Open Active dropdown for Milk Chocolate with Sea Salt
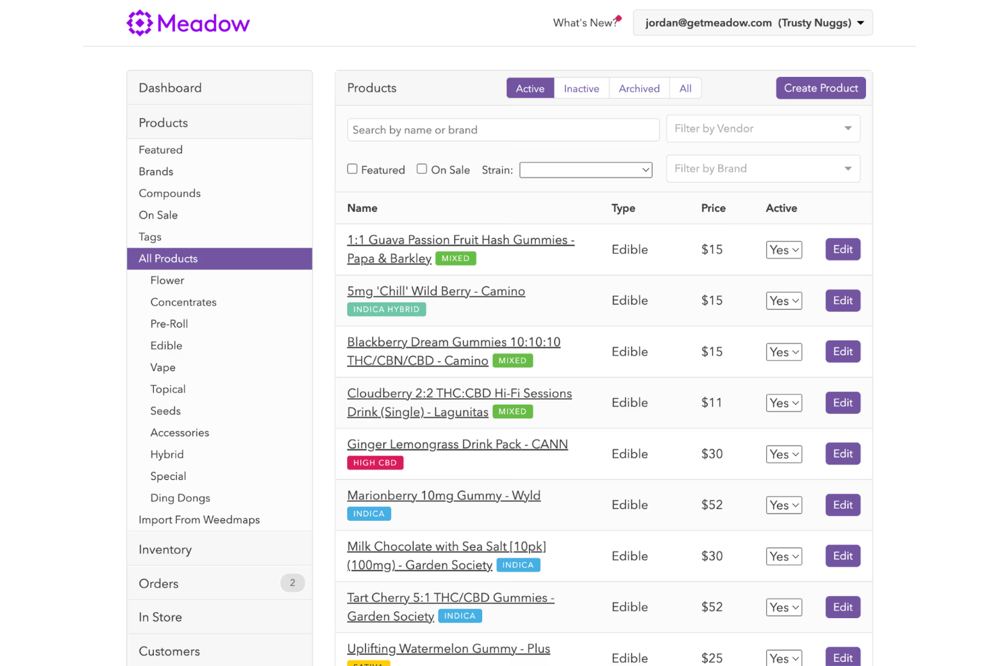Viewport: 999px width, 666px height. pos(784,556)
